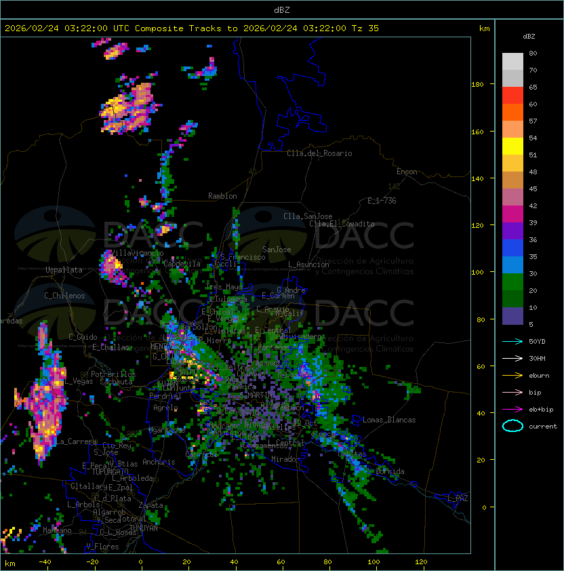Viewport: 564px width, 571px height.
Task: Click the Potrerillos place label
Action: pos(113,374)
